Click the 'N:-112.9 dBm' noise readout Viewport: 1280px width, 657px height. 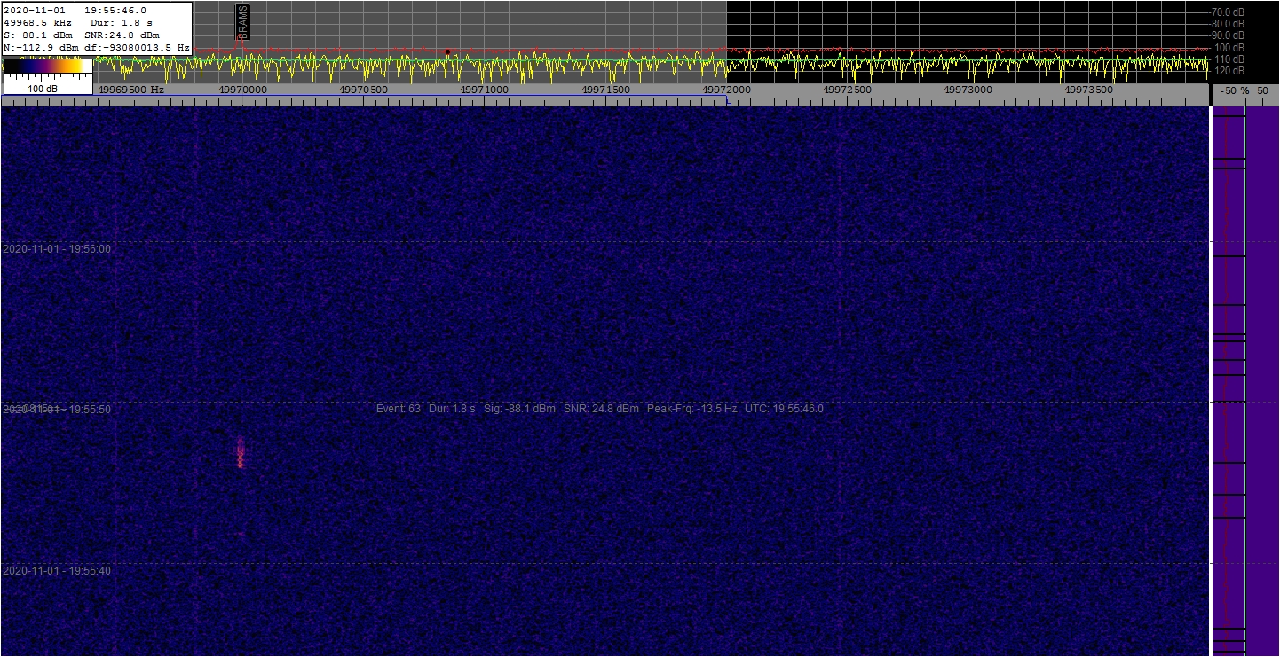pos(41,47)
